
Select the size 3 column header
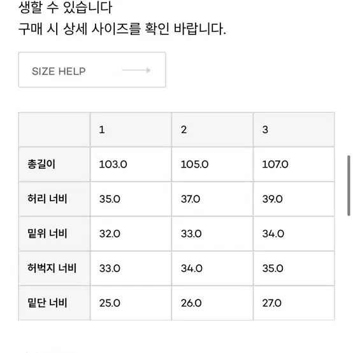[294, 130]
